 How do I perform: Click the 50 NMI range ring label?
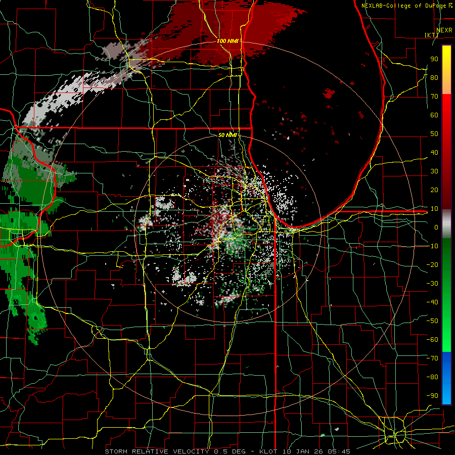point(227,135)
